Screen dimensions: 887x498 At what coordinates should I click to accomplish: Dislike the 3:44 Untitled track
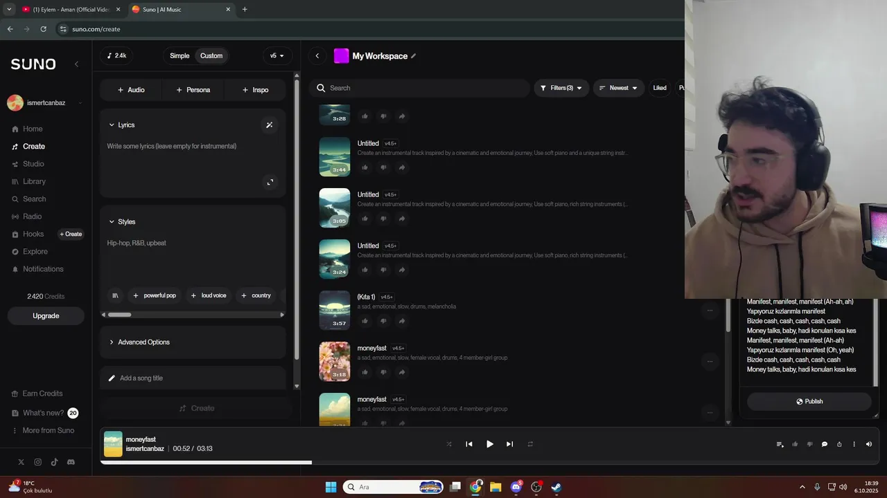(x=383, y=167)
